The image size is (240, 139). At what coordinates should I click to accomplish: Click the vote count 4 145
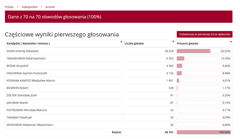pos(170,73)
